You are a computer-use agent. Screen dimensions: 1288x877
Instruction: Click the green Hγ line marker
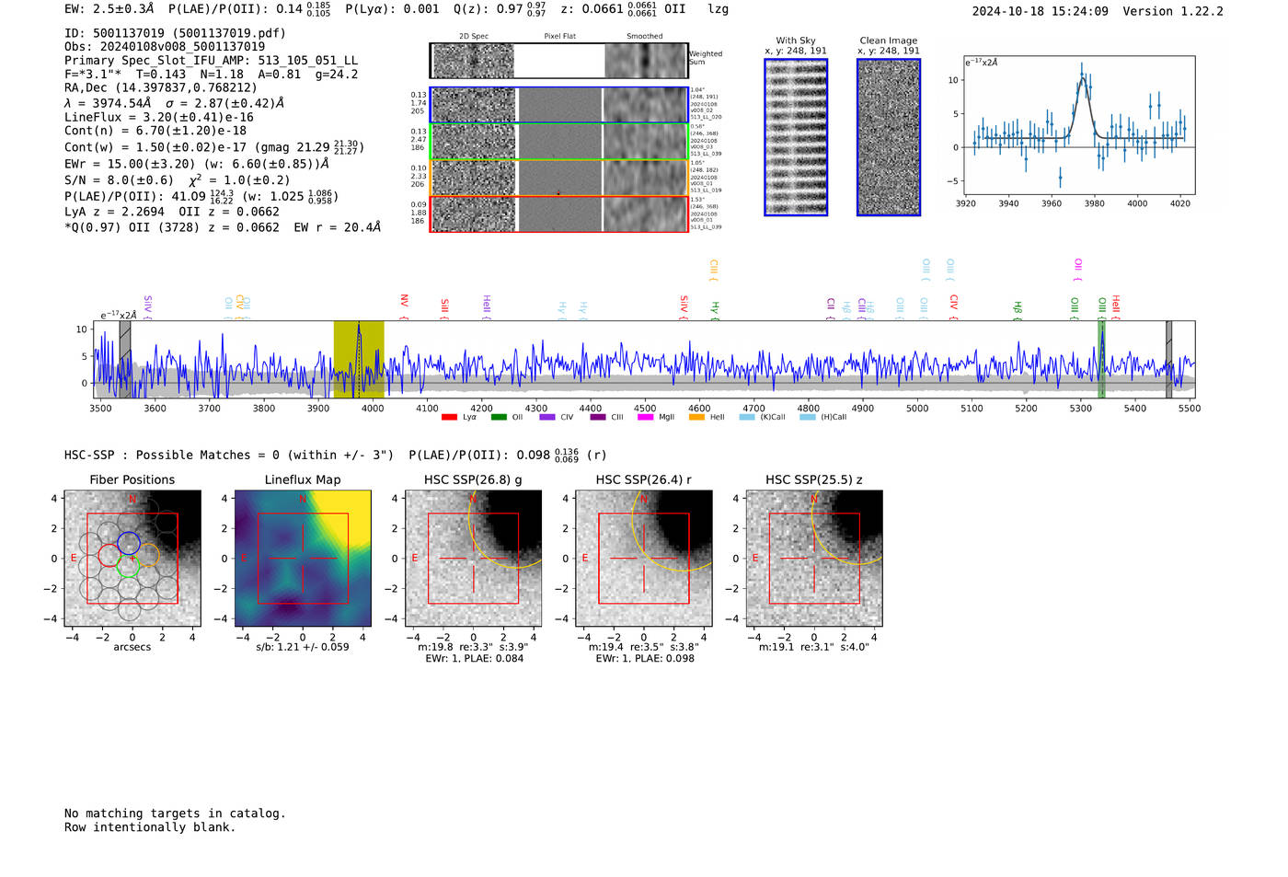(x=715, y=311)
